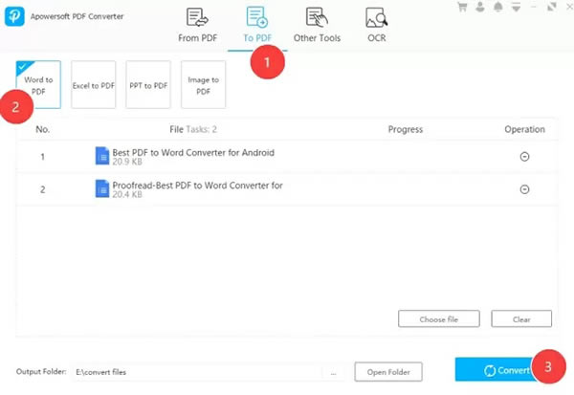Remove the first file from list

click(524, 157)
